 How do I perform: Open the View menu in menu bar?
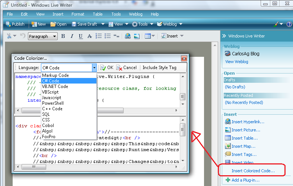[40, 14]
